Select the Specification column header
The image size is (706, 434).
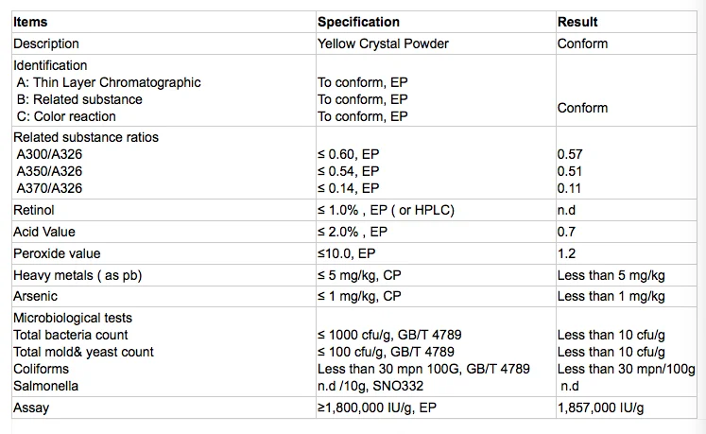[358, 22]
